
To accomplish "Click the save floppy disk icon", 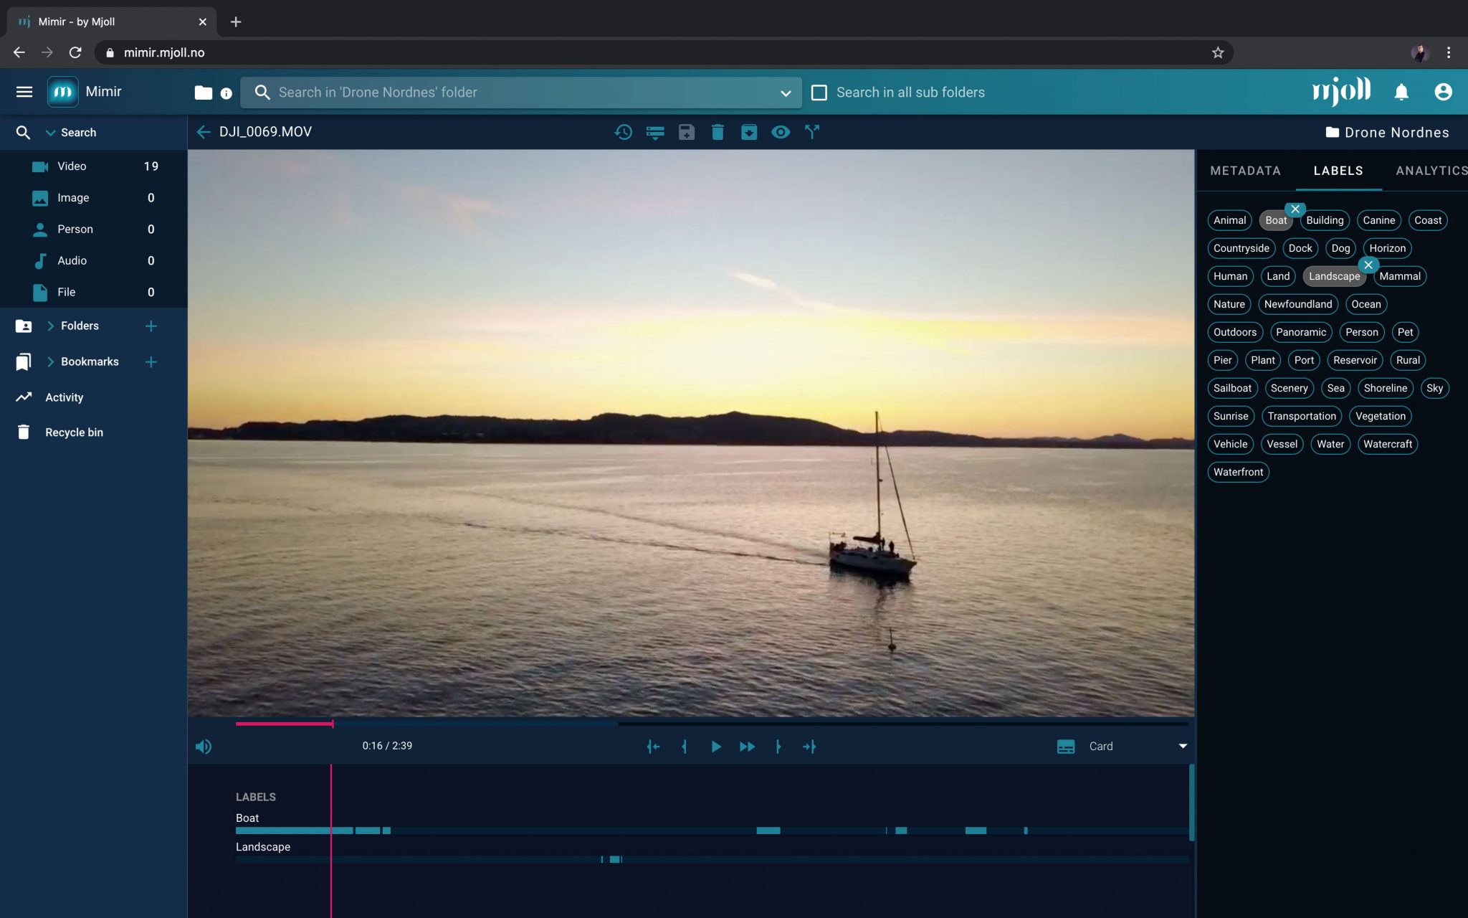I will point(686,132).
